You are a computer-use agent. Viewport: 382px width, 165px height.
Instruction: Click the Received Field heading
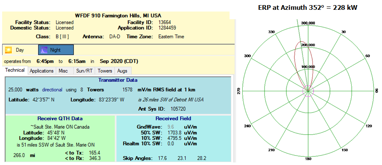point(173,119)
